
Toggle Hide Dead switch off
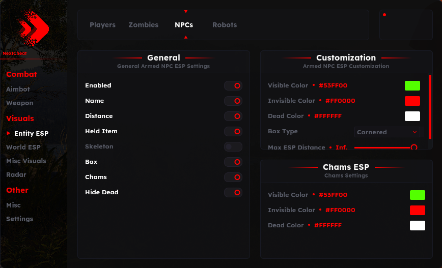(233, 193)
